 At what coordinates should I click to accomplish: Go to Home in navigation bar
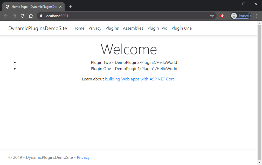pos(79,28)
